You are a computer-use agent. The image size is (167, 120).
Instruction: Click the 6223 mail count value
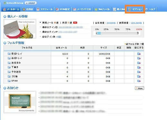[x=65, y=54]
